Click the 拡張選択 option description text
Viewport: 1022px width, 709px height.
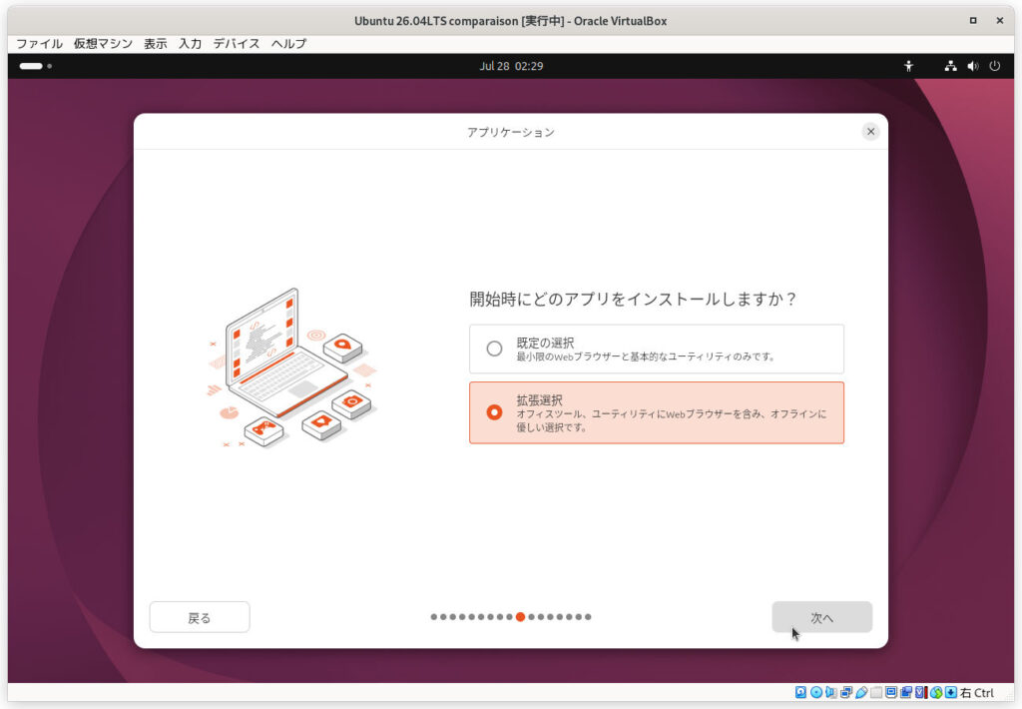[x=672, y=420]
